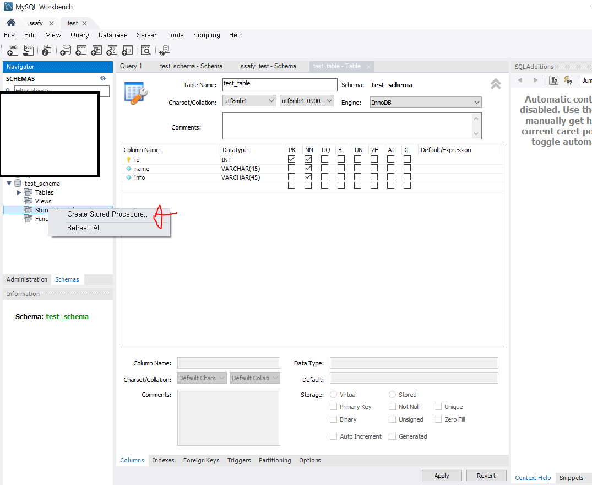Open the ssafy_test - Schema tab
Viewport: 592px width, 485px height.
tap(268, 66)
